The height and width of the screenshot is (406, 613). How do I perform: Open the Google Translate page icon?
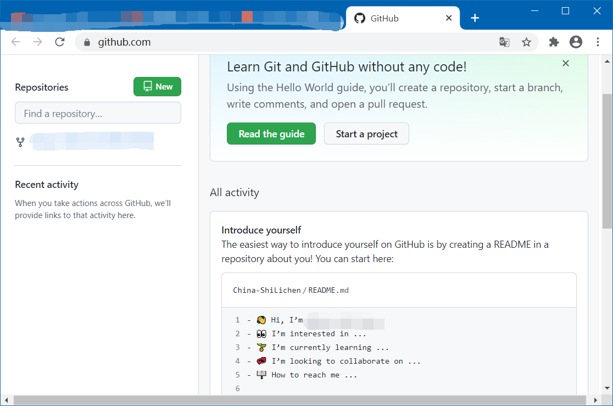[x=504, y=42]
